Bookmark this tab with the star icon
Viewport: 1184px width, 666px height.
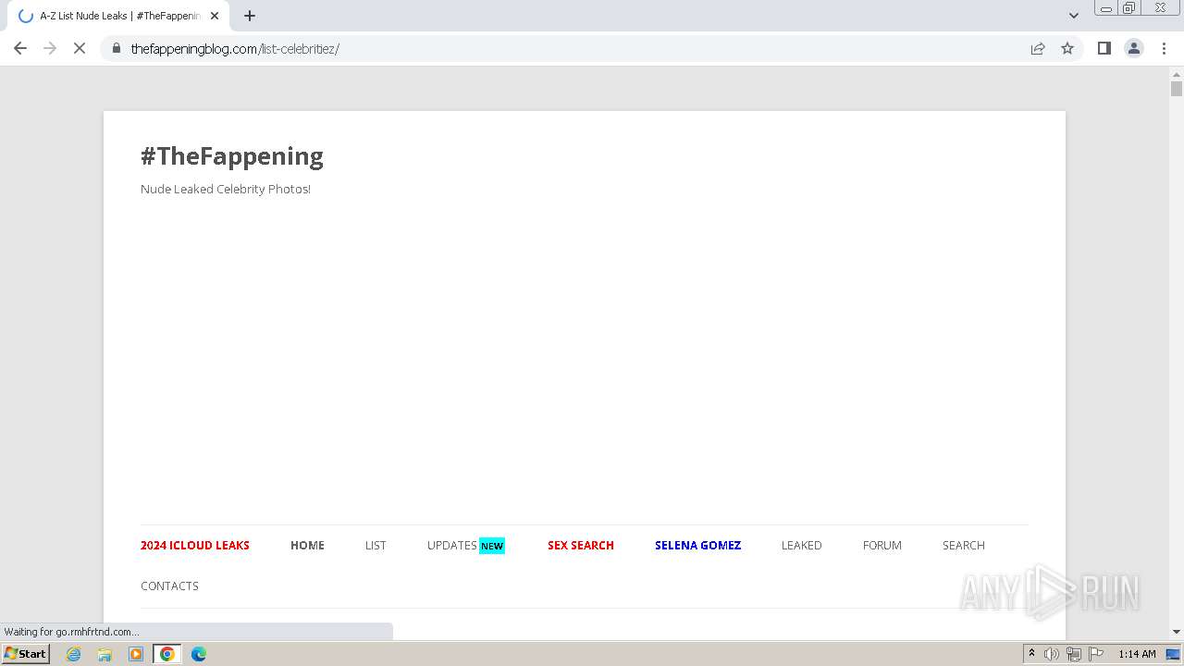pyautogui.click(x=1067, y=48)
